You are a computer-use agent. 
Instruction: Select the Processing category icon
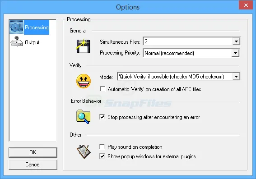[x=17, y=27]
